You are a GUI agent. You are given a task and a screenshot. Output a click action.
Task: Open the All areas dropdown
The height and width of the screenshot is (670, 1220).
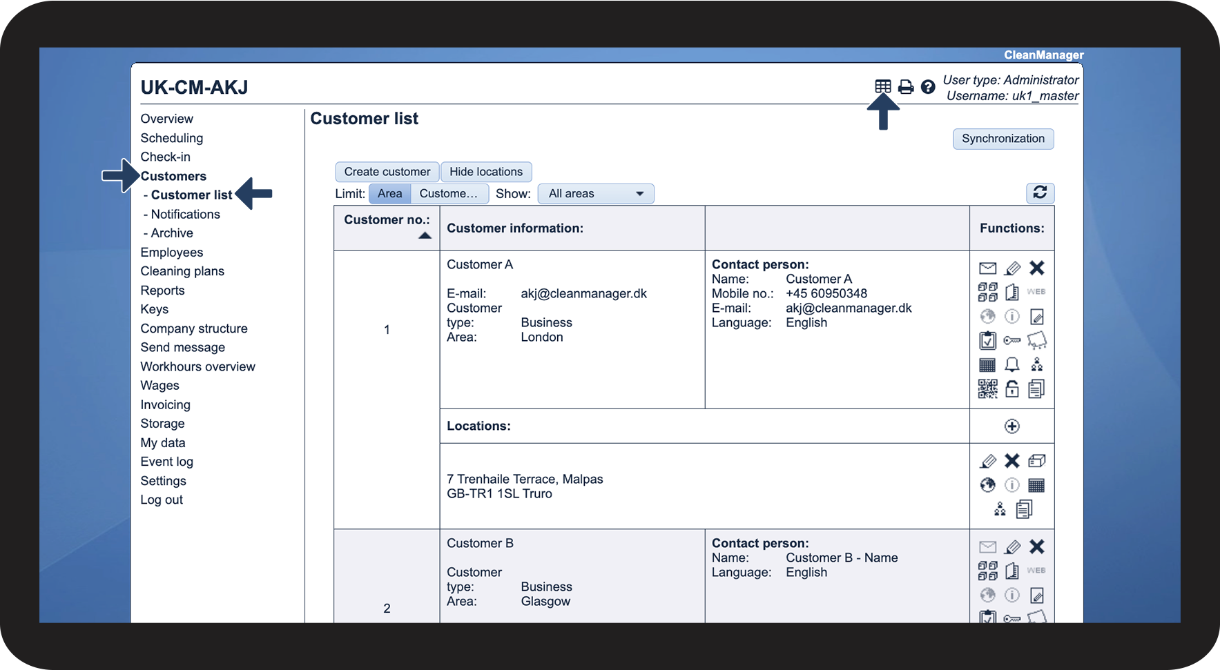click(596, 194)
